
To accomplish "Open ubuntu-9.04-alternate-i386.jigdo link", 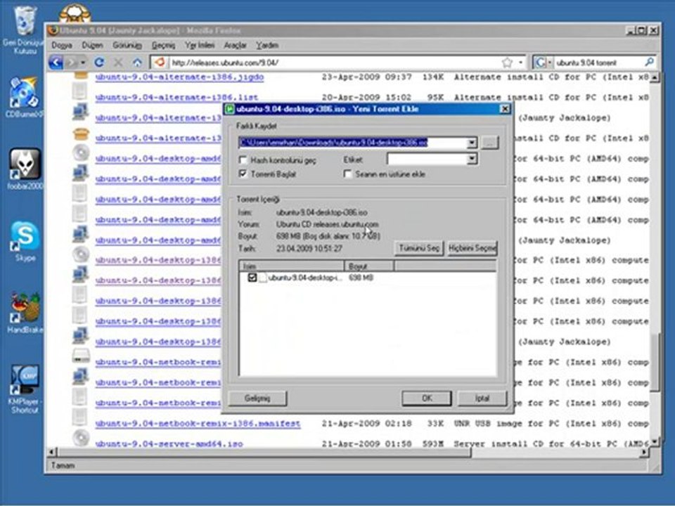I will pyautogui.click(x=179, y=77).
